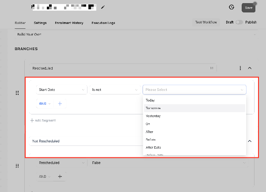266x192 pixels.
Task: Open the Is not operator dropdown
Action: (115, 90)
